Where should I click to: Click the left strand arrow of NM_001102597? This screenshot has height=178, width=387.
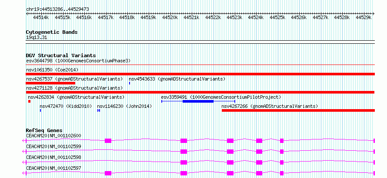[x=24, y=173]
